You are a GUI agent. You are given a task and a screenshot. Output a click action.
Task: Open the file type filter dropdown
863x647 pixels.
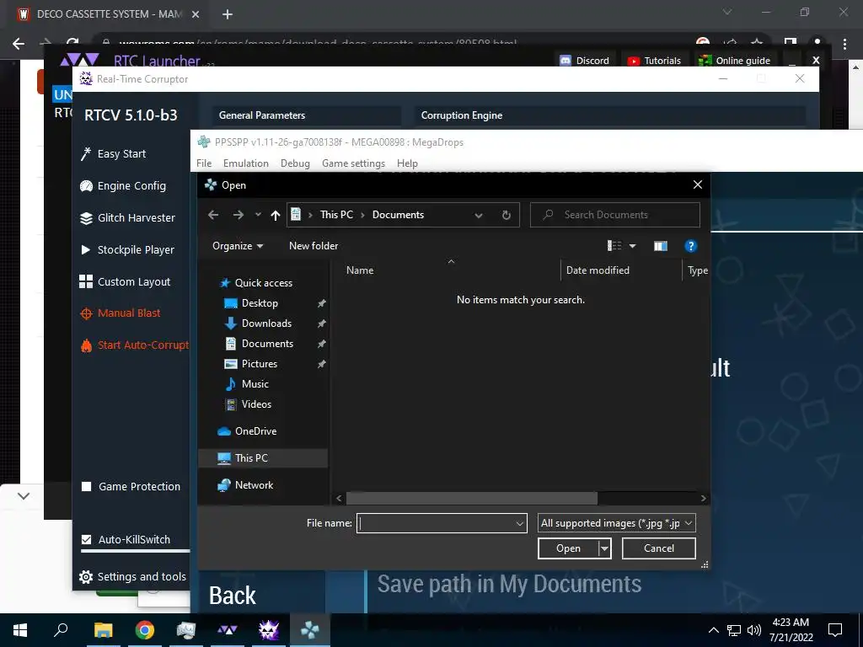[x=616, y=523]
